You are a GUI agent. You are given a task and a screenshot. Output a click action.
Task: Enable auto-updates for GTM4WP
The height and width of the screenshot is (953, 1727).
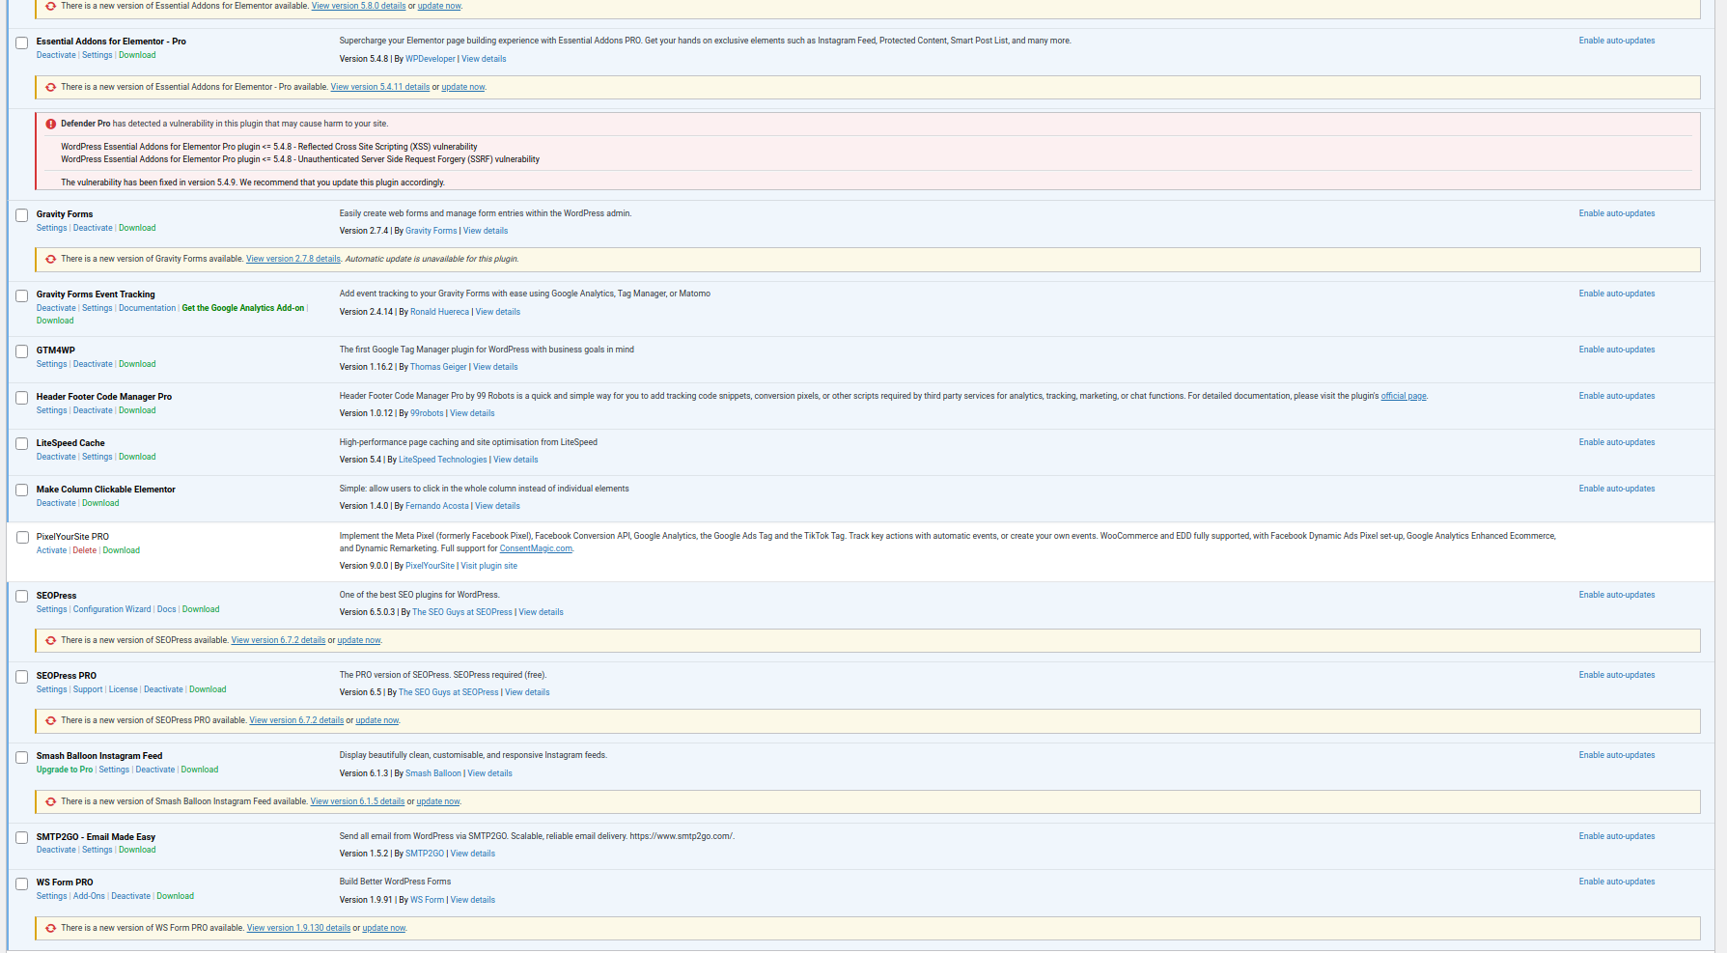click(x=1616, y=350)
